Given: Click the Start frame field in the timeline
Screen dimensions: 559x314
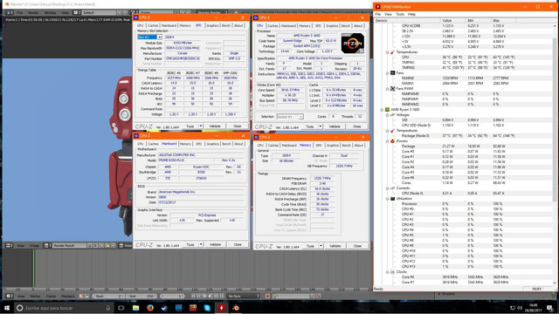Looking at the screenshot, I should click(x=108, y=296).
